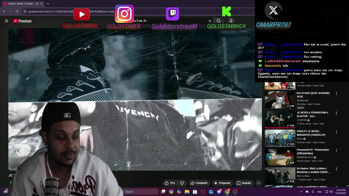The width and height of the screenshot is (349, 196).
Task: Open kon el team video thumbnail
Action: pos(280,99)
